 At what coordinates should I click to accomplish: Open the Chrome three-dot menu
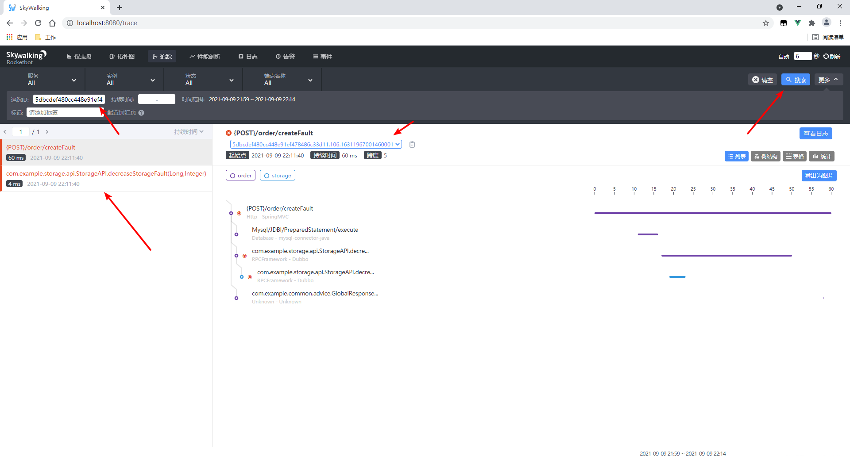pyautogui.click(x=840, y=23)
